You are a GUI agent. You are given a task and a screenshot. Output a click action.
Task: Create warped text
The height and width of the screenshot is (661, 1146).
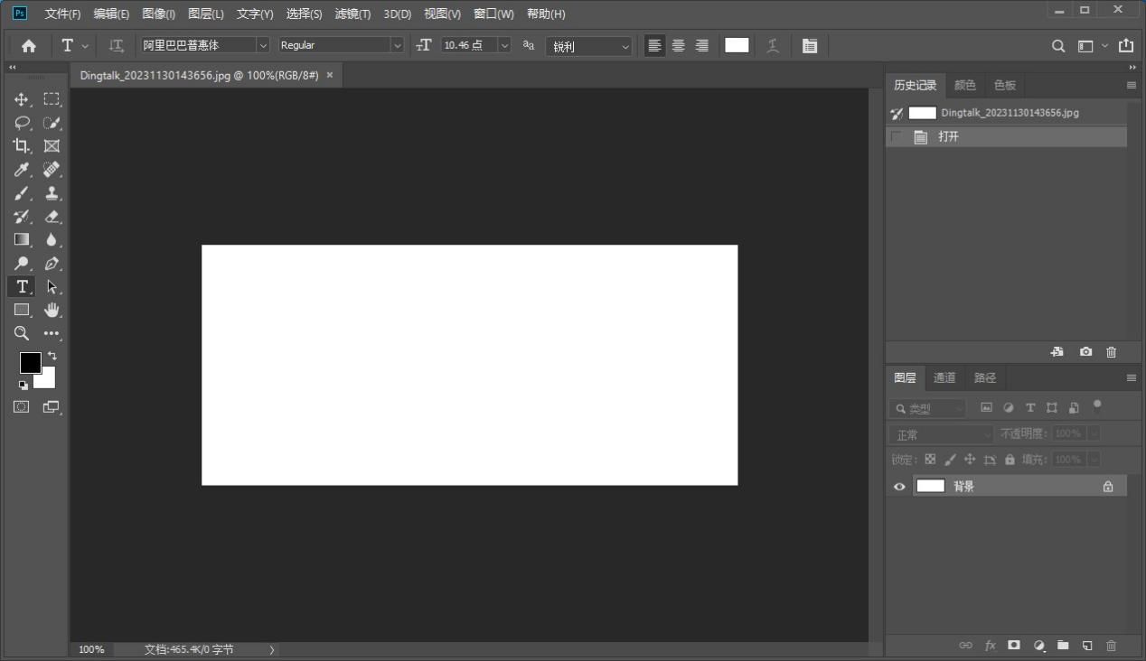(773, 45)
